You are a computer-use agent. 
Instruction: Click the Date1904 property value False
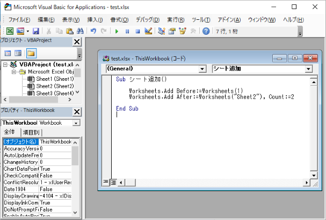(x=55, y=189)
